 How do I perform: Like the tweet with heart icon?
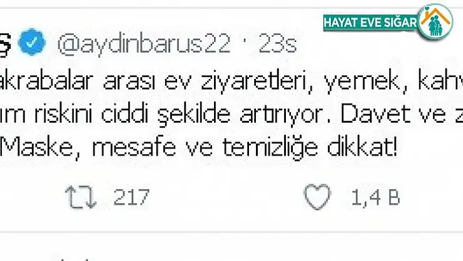point(317,197)
